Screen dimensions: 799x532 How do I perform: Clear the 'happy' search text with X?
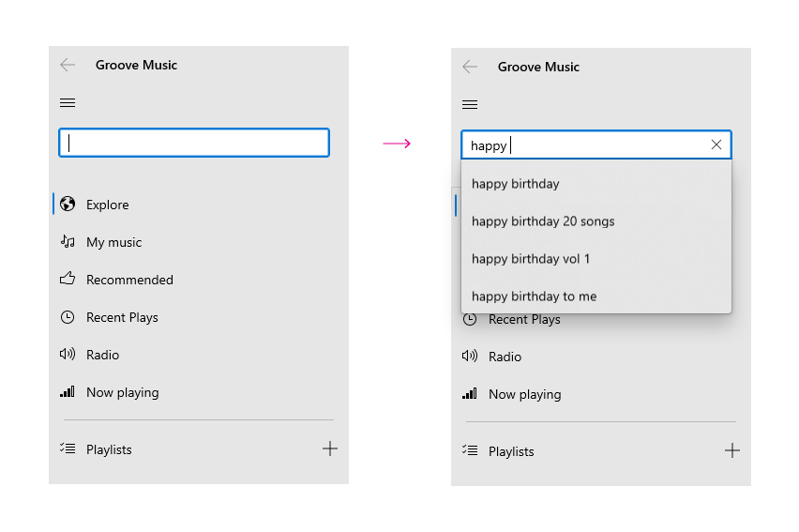coord(716,144)
